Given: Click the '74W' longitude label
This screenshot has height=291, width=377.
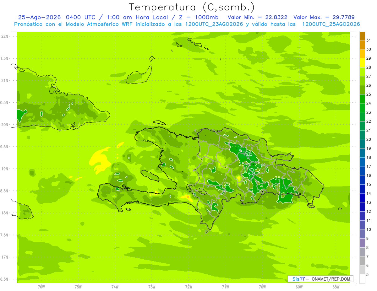Looking at the screenshot, I should (115, 287).
